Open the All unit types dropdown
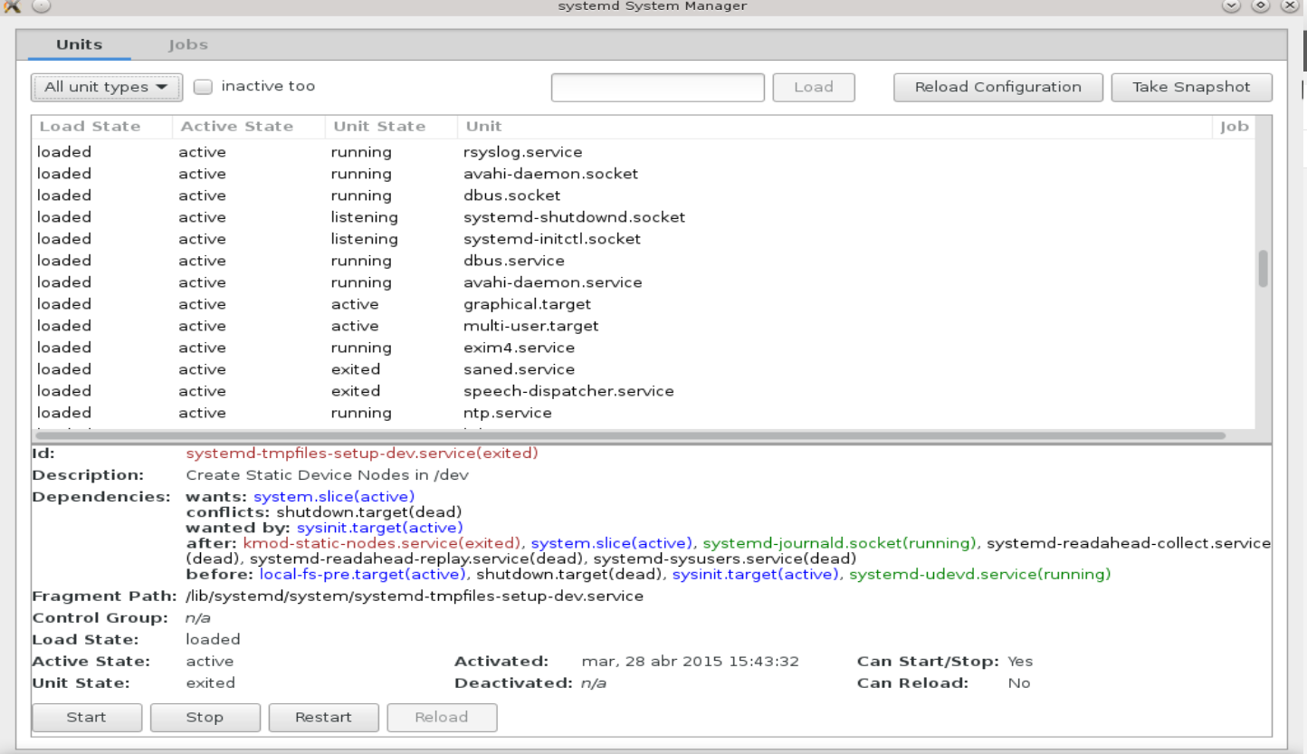This screenshot has width=1307, height=754. pyautogui.click(x=107, y=87)
